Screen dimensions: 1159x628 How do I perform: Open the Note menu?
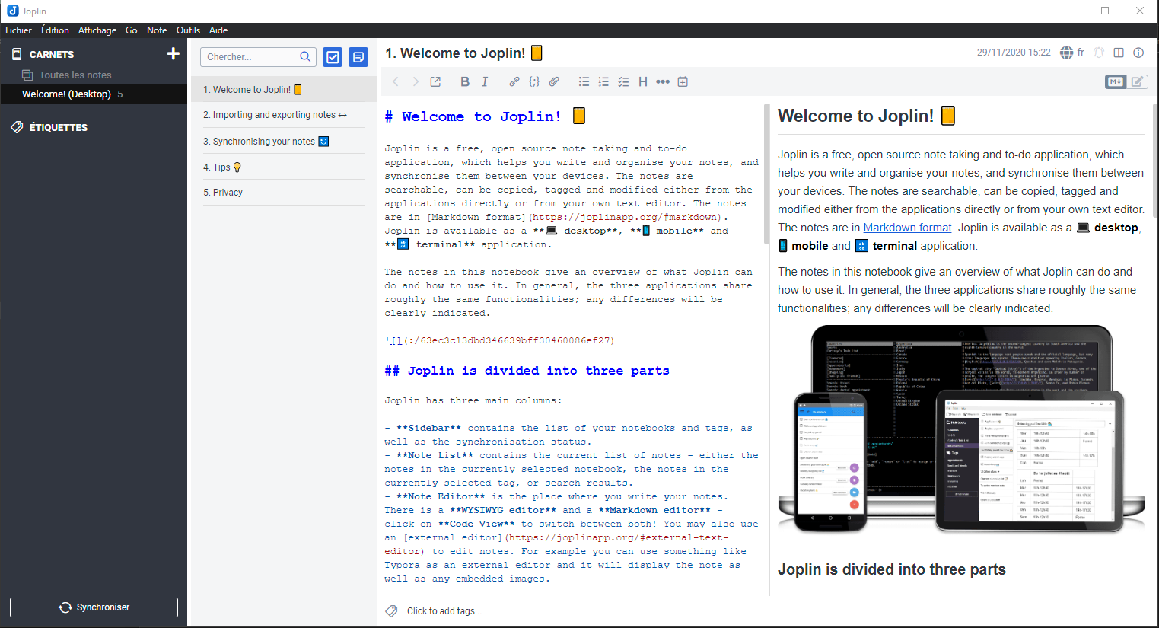click(157, 30)
